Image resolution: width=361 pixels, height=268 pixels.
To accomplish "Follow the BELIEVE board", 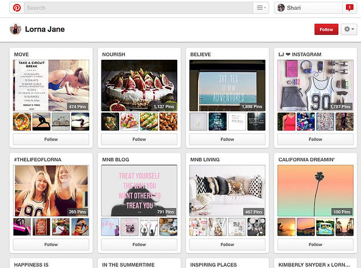I will [x=228, y=139].
